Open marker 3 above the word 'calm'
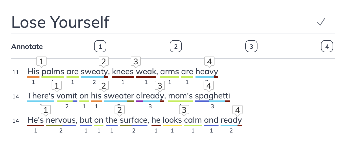This screenshot has width=346, height=159. [184, 110]
